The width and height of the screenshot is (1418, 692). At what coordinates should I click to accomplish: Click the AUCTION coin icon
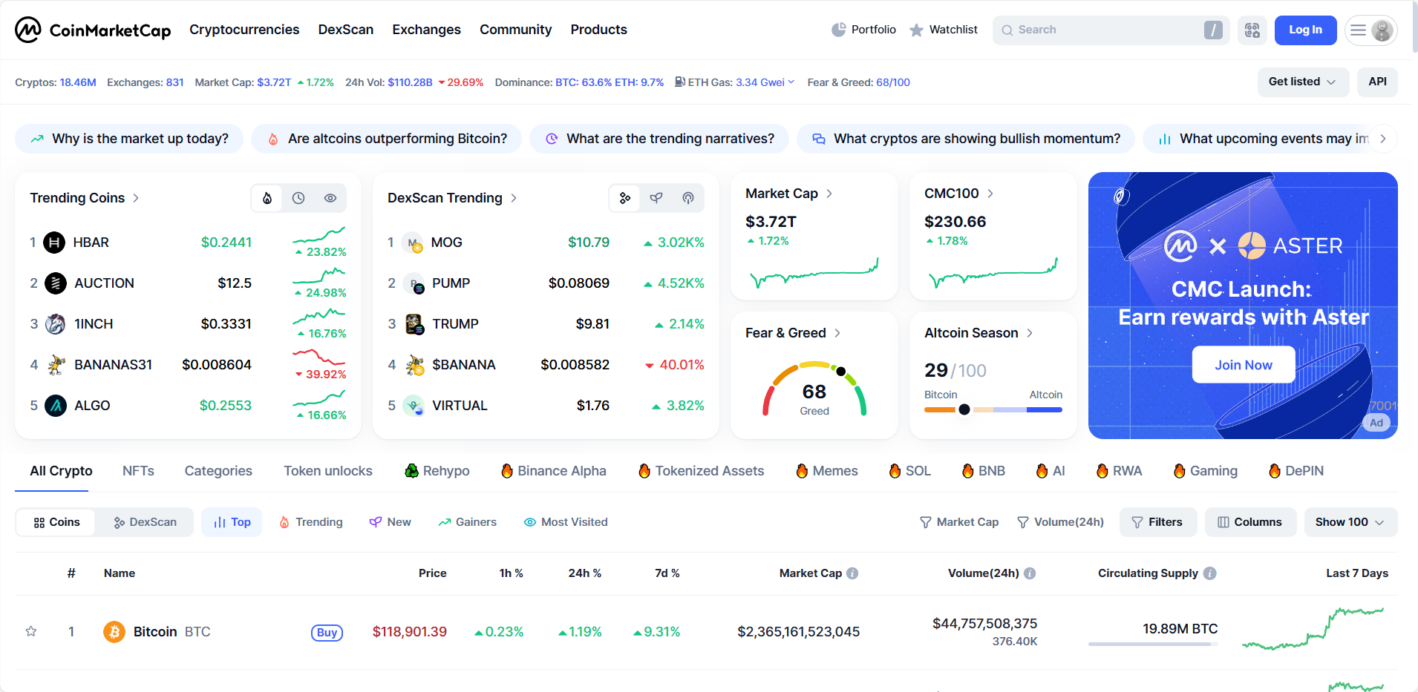click(x=56, y=283)
